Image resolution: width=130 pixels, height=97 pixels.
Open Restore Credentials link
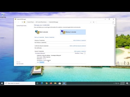coord(50,37)
